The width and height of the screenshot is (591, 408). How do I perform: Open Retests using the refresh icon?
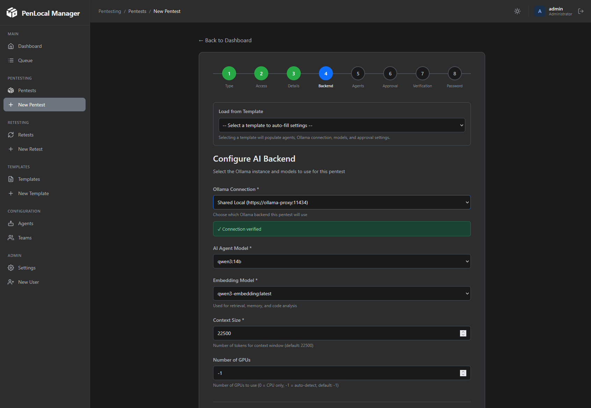(11, 135)
